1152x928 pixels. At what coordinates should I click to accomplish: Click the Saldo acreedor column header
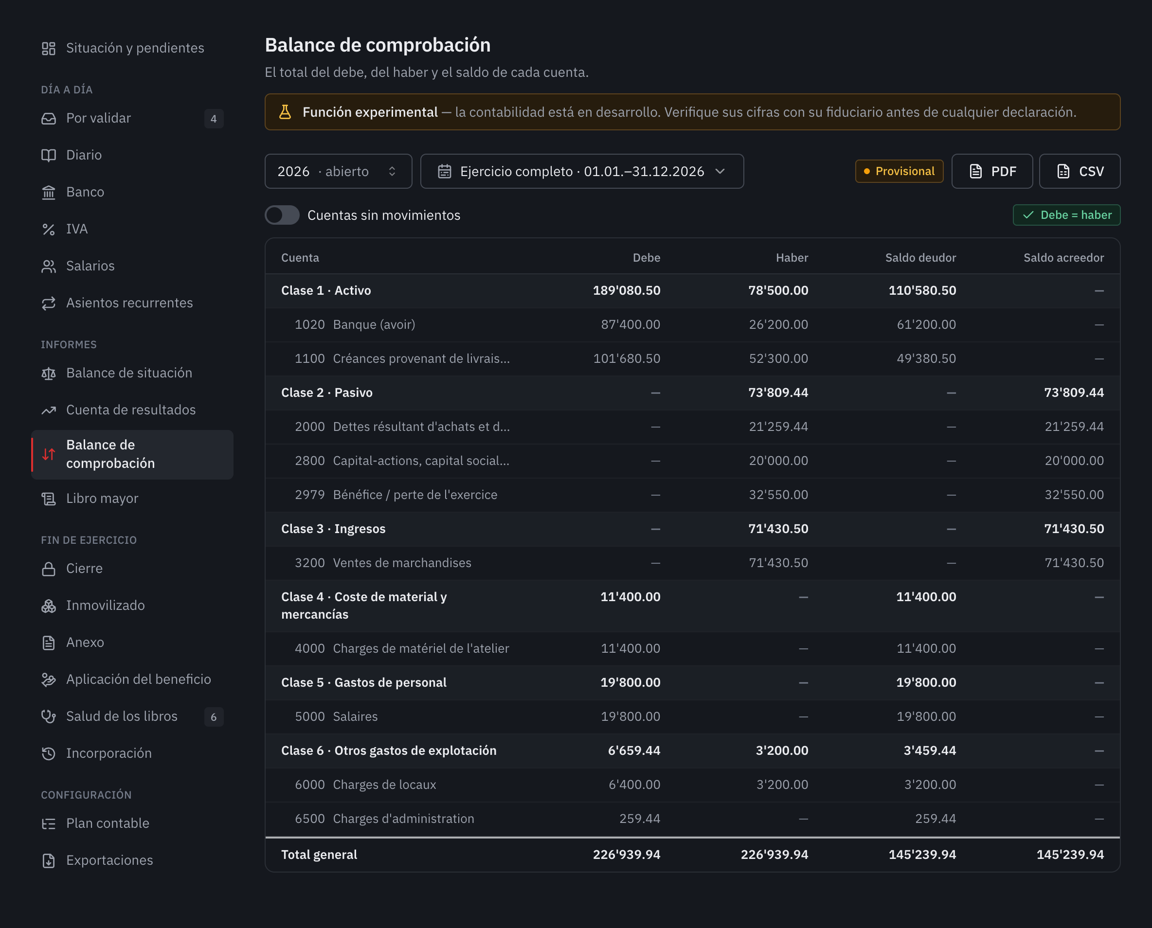1063,258
